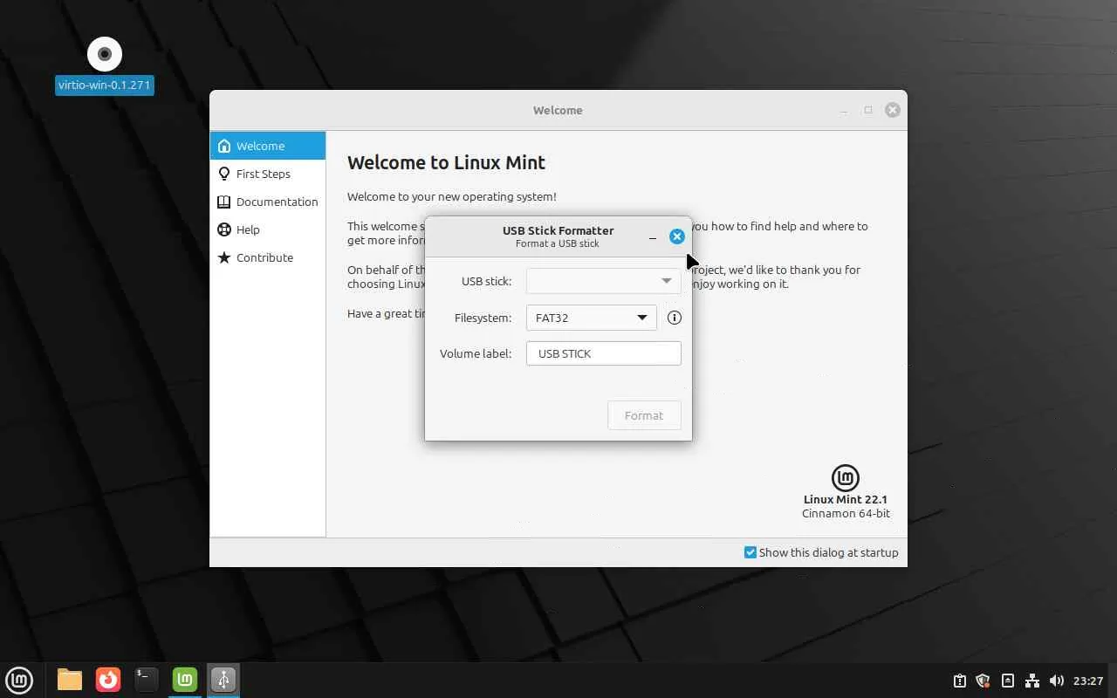The height and width of the screenshot is (698, 1117).
Task: Click the 'USB stick:' label
Action: coord(487,281)
